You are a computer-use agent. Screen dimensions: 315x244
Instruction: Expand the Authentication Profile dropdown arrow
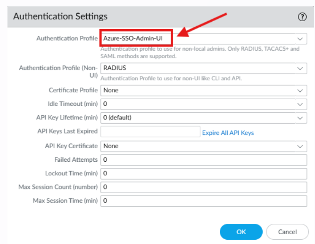coord(300,39)
